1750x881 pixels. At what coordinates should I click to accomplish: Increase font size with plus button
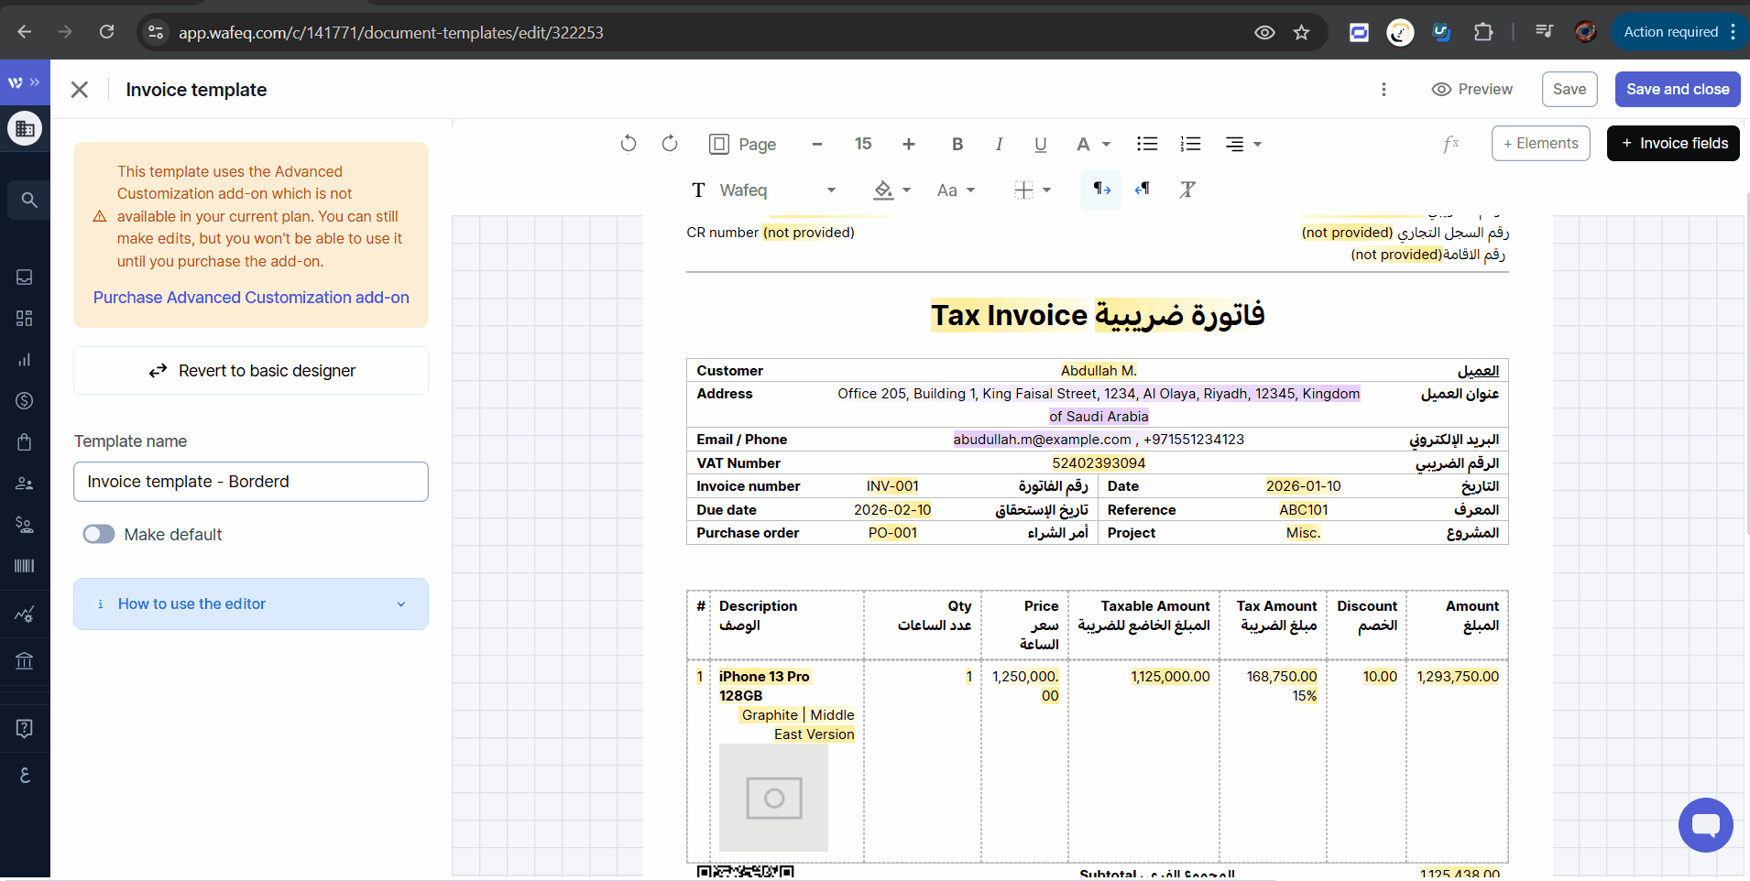click(909, 144)
